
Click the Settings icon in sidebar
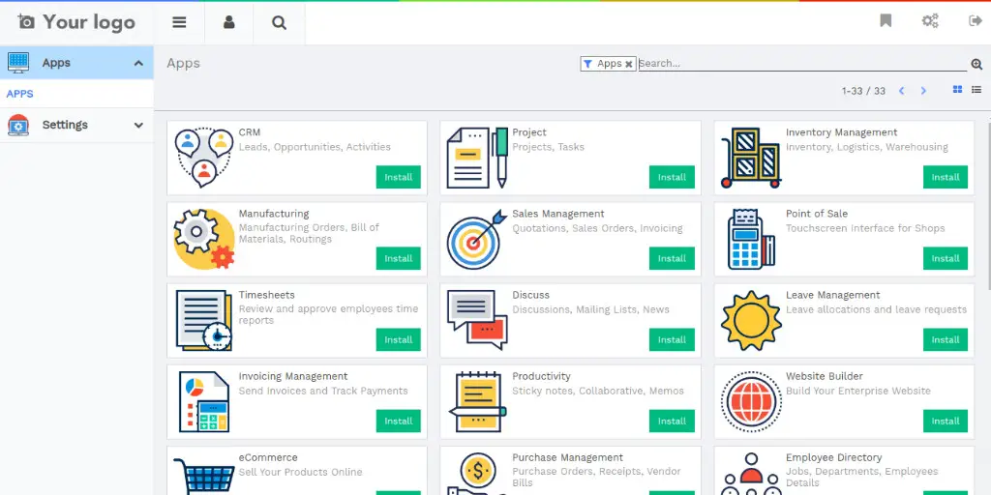(x=18, y=125)
